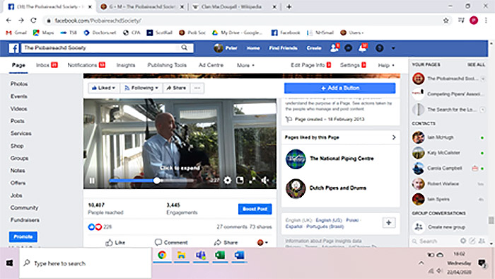Screen dimensions: 495x279
Task: Bookmark page with star icon
Action: click(445, 21)
